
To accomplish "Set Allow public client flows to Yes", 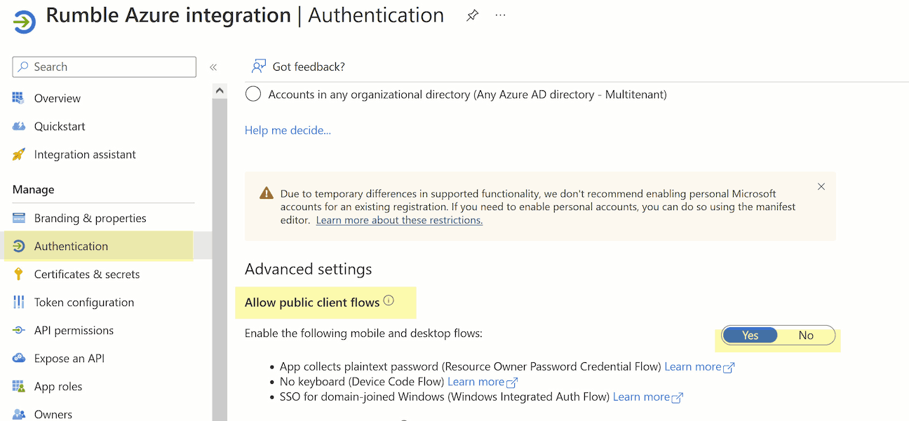I will pyautogui.click(x=750, y=336).
